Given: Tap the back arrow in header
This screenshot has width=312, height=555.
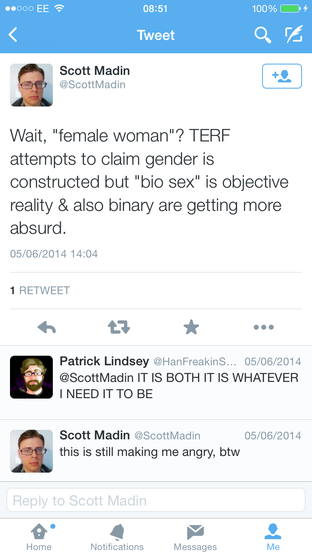Looking at the screenshot, I should (13, 35).
